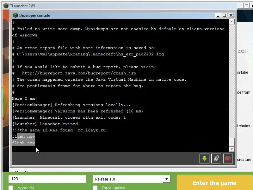The height and width of the screenshot is (190, 253).
Task: Click the red X clear console button
Action: pos(228,159)
